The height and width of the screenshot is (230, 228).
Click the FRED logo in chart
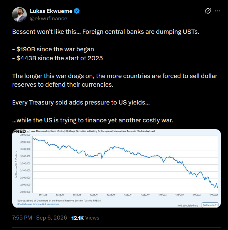coord(19,131)
